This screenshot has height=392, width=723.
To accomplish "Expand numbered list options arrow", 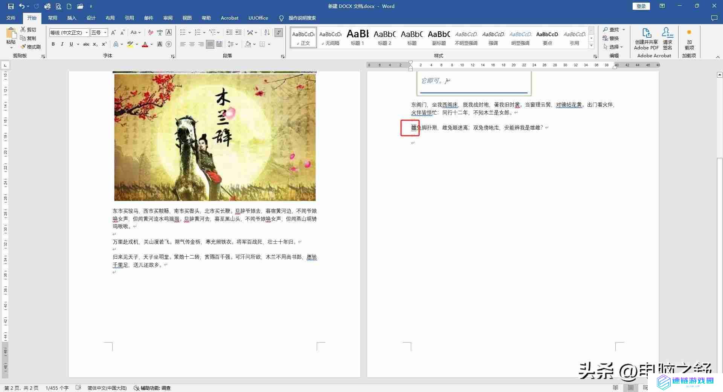I will 204,32.
